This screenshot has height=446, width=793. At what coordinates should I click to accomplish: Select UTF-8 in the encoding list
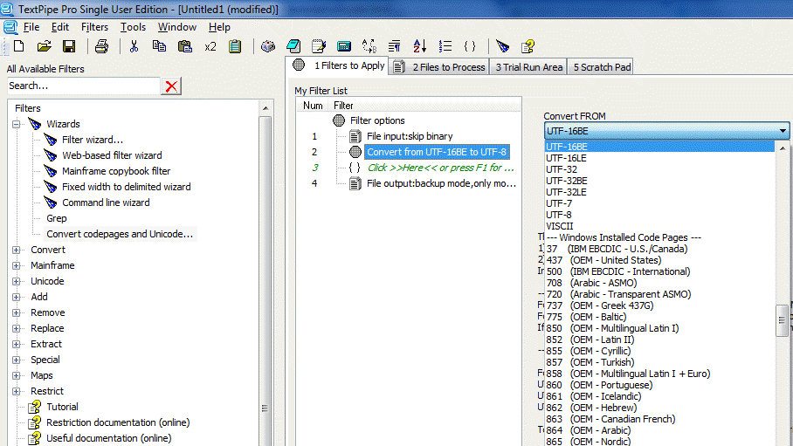(x=559, y=215)
